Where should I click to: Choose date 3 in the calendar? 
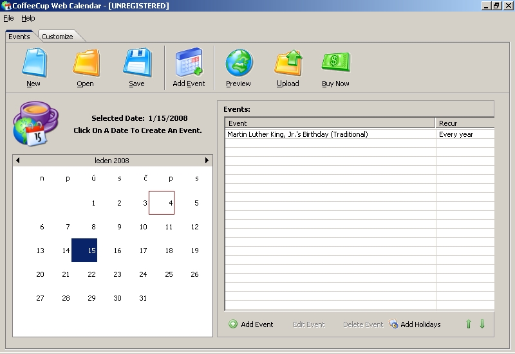point(145,203)
